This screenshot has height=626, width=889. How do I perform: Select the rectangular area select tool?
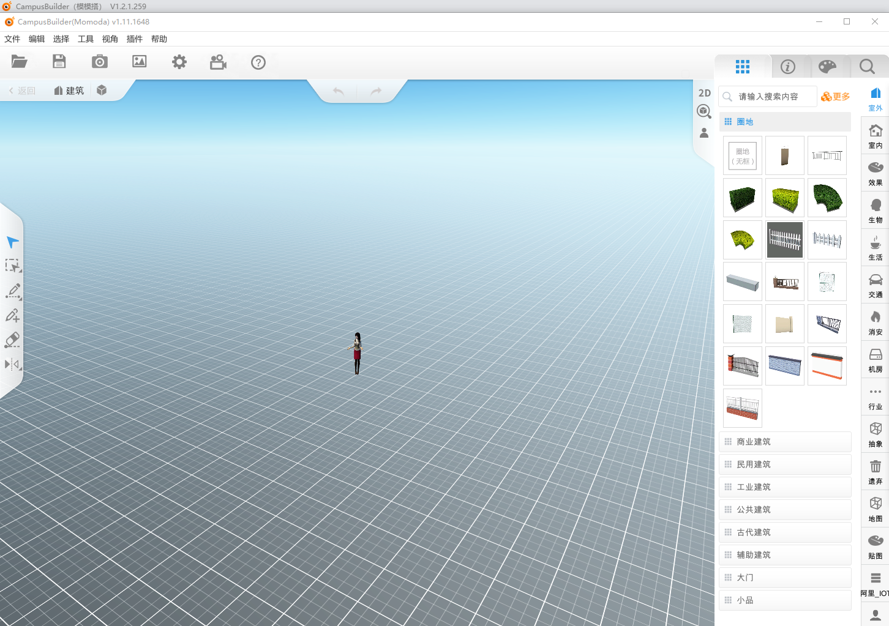[x=12, y=266]
